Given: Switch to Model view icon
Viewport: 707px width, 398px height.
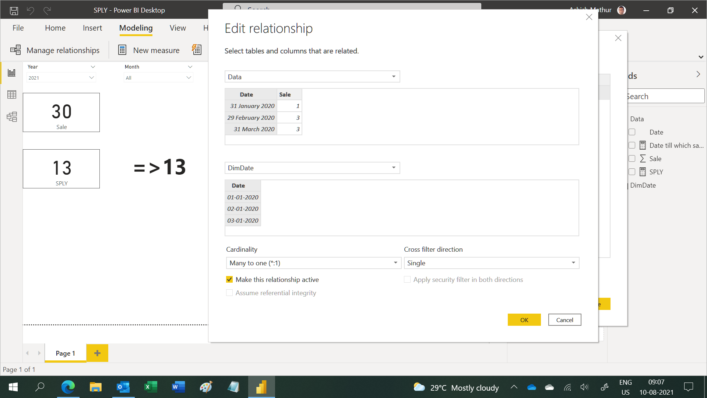Looking at the screenshot, I should (12, 117).
